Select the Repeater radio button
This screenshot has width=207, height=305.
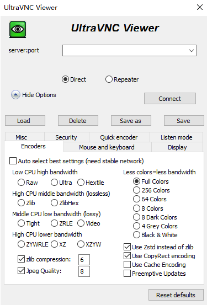[109, 79]
